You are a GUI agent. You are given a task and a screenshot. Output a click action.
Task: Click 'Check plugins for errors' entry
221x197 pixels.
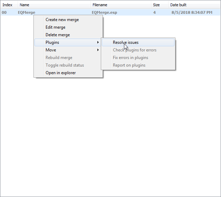[x=138, y=50]
